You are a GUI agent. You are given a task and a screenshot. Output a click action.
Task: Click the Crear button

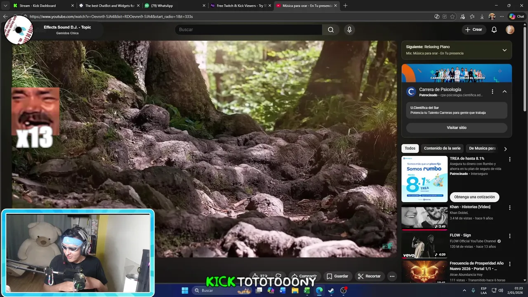click(x=474, y=30)
